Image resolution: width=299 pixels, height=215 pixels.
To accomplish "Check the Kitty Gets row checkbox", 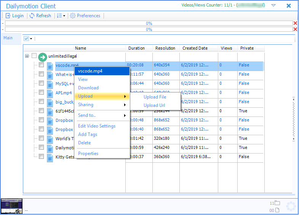I will click(x=41, y=157).
